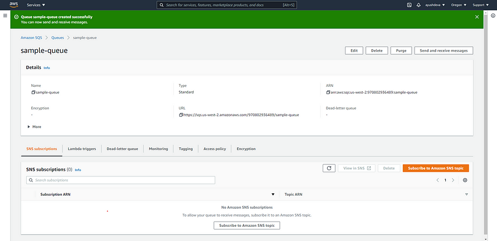Select the SNS subscriptions tab

[41, 149]
